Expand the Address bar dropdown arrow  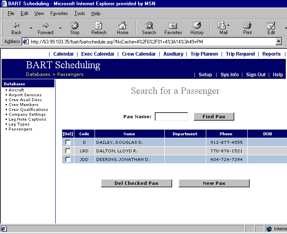(x=278, y=41)
